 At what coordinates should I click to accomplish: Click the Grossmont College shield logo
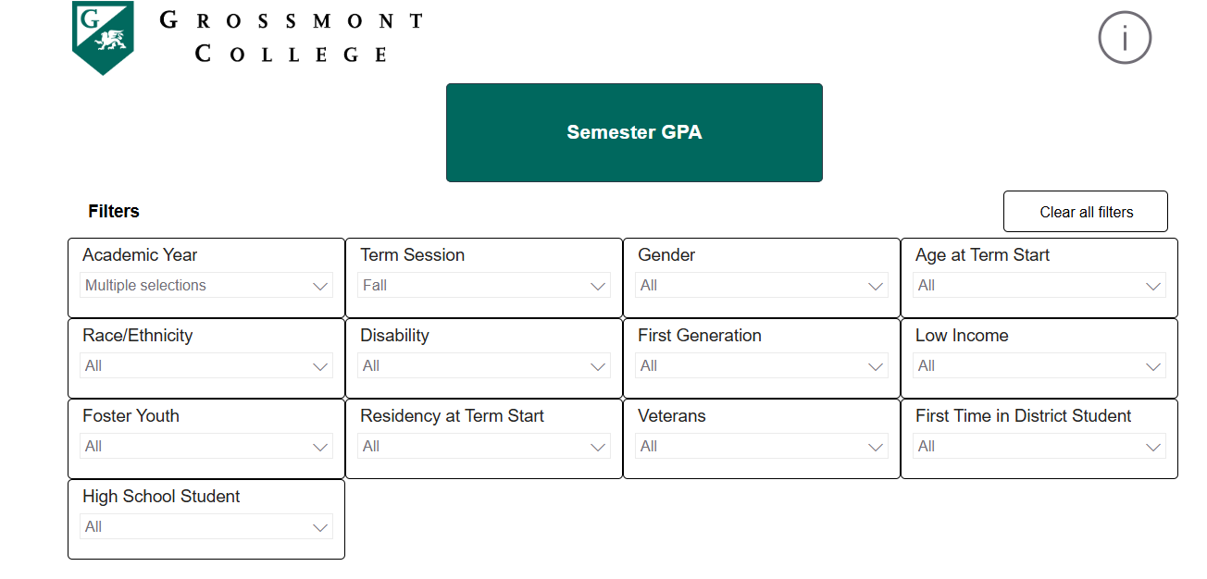103,37
